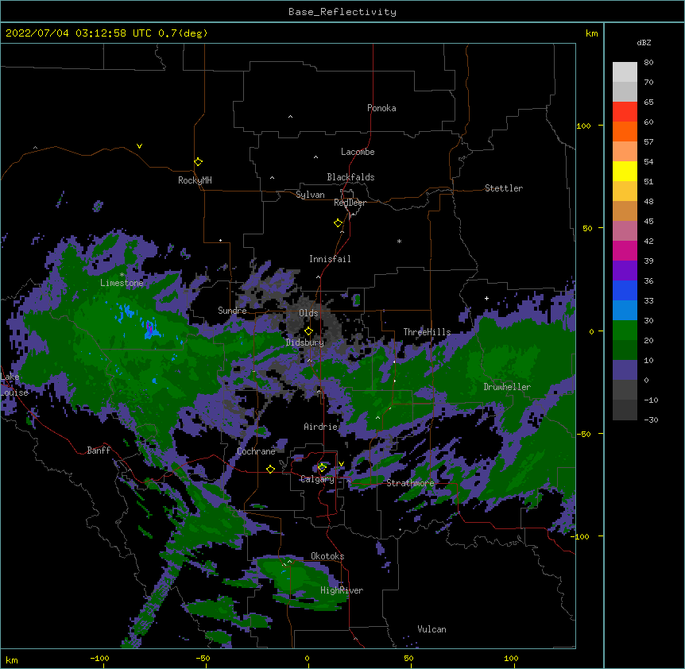Click the Airdrie city label

(x=320, y=427)
